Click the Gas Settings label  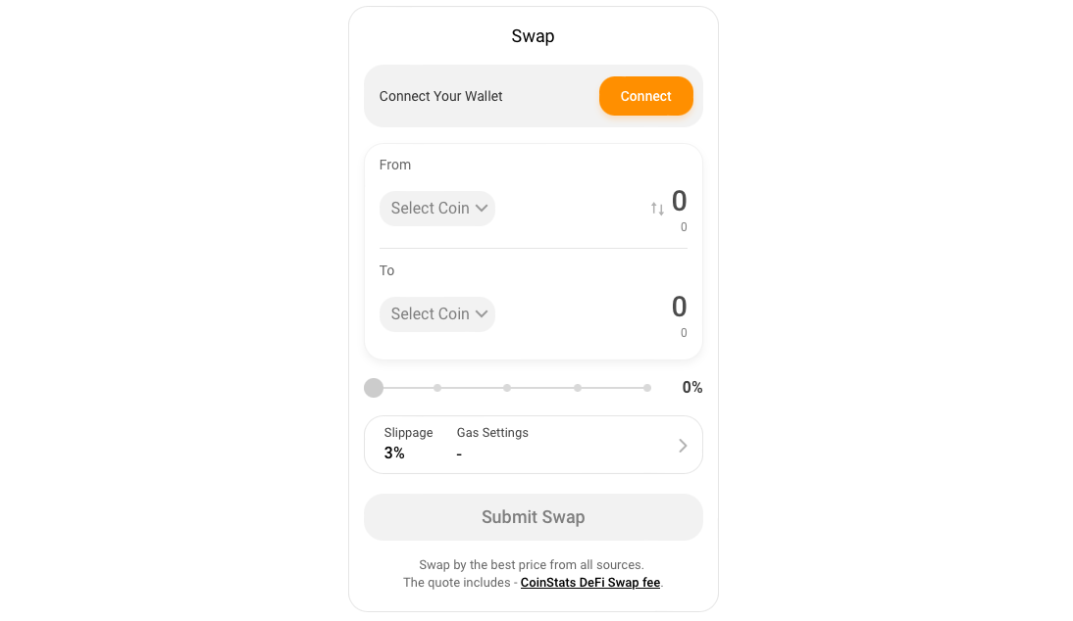492,432
